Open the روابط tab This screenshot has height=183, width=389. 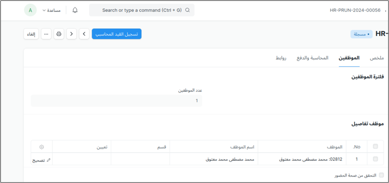281,58
